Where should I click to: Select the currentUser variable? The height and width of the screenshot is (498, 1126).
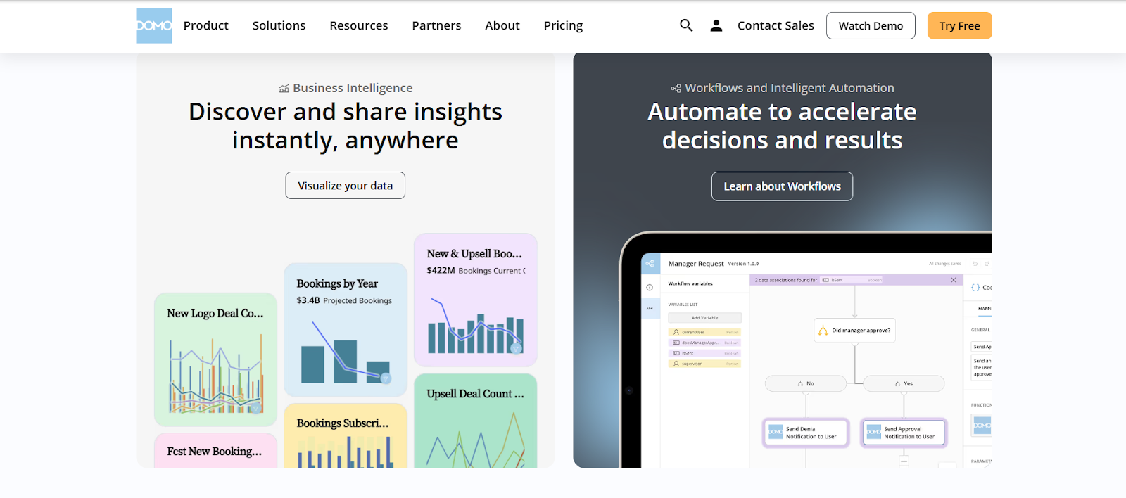[x=704, y=332]
